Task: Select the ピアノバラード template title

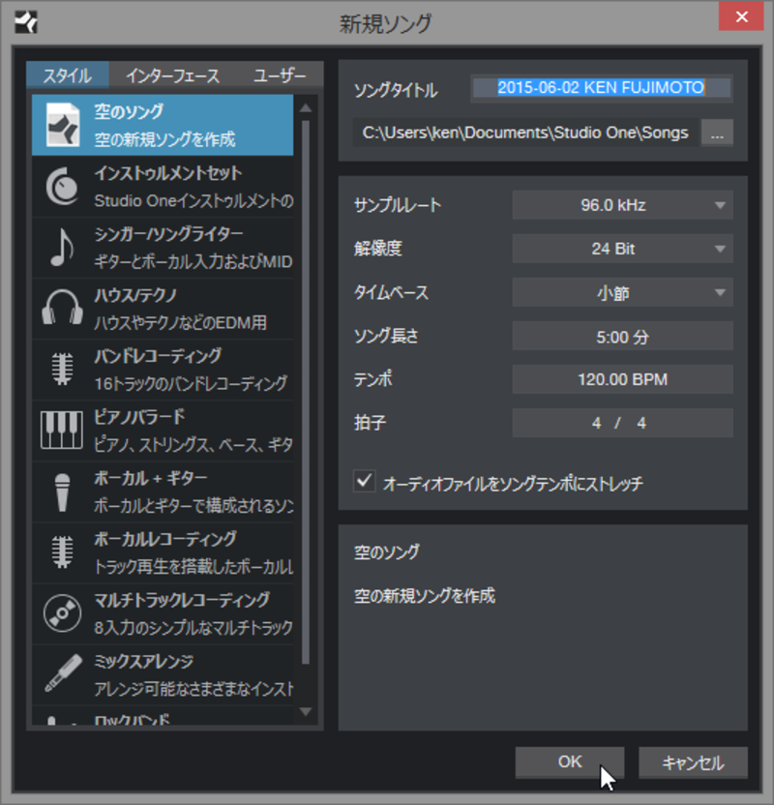Action: click(x=139, y=417)
